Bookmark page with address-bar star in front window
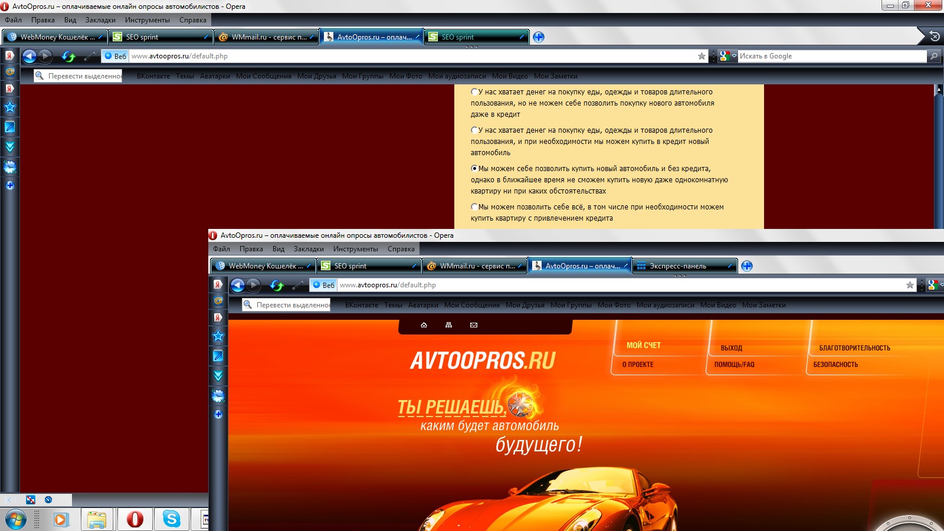 (x=910, y=285)
